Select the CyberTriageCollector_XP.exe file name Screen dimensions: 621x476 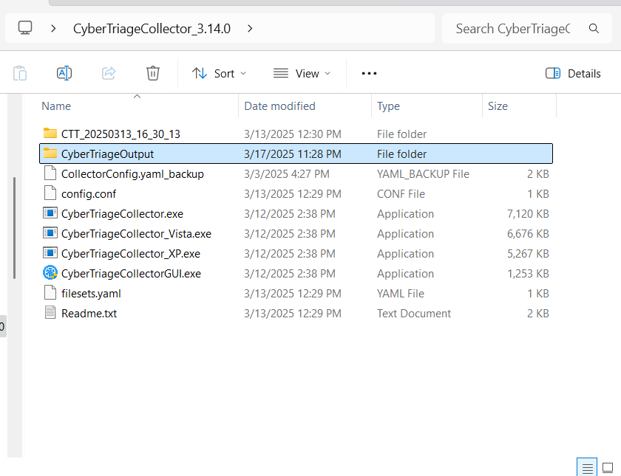pyautogui.click(x=131, y=254)
